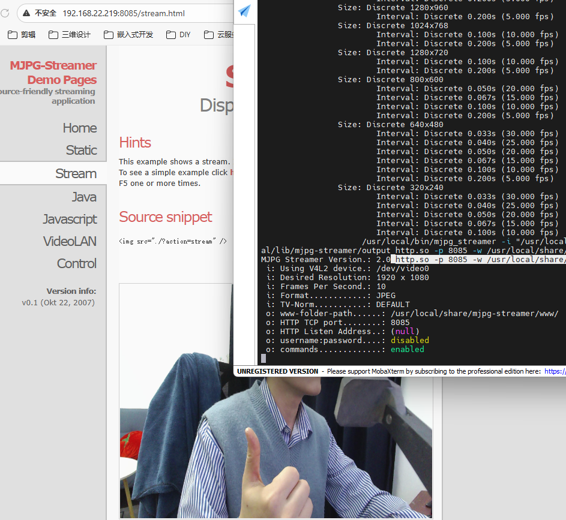Click the 'Size: Discrete 640x480' terminal line
This screenshot has height=520, width=566.
[x=391, y=125]
